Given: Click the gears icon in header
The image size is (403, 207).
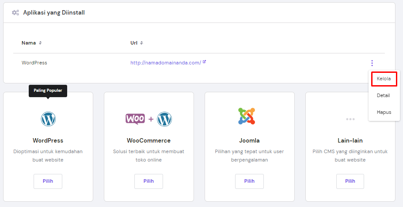Looking at the screenshot, I should click(15, 13).
